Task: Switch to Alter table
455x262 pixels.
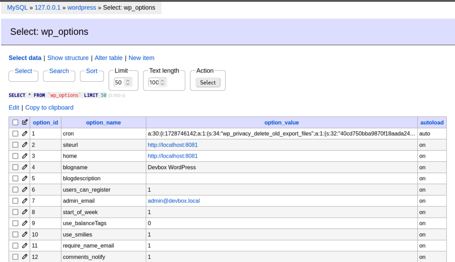Action: [108, 58]
